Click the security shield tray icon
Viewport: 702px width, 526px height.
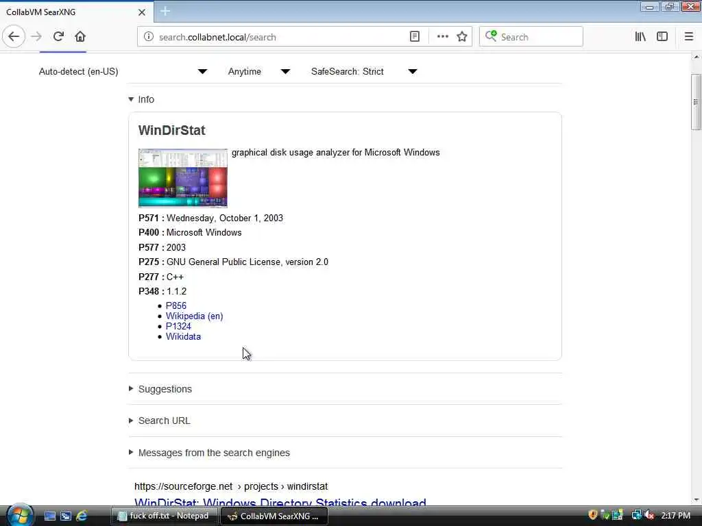tap(593, 515)
